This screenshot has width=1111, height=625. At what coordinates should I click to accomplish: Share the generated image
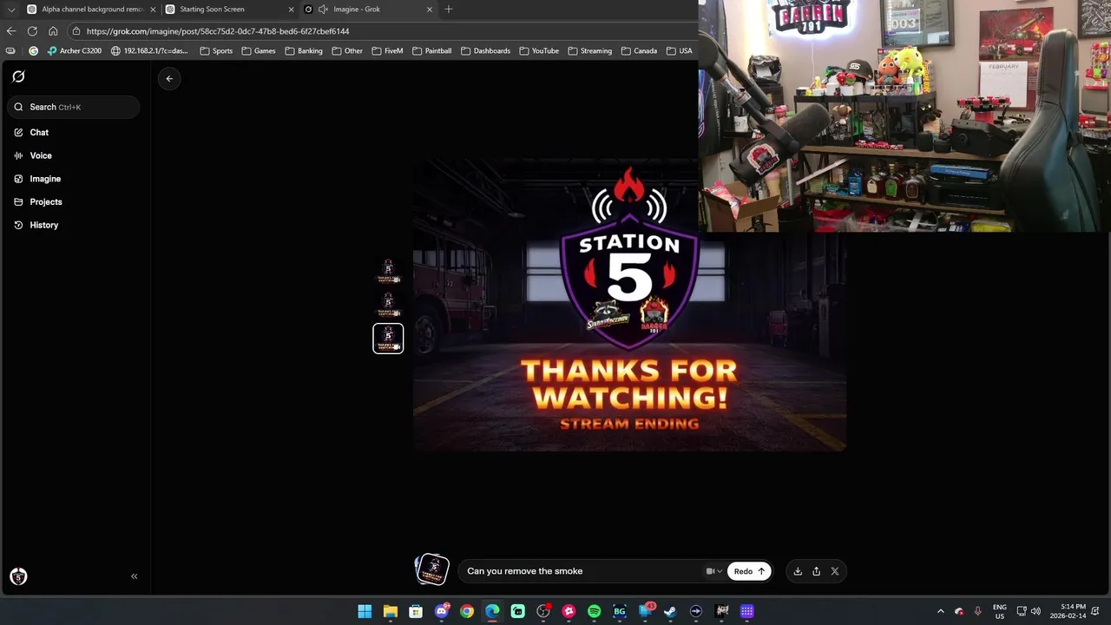(x=816, y=571)
